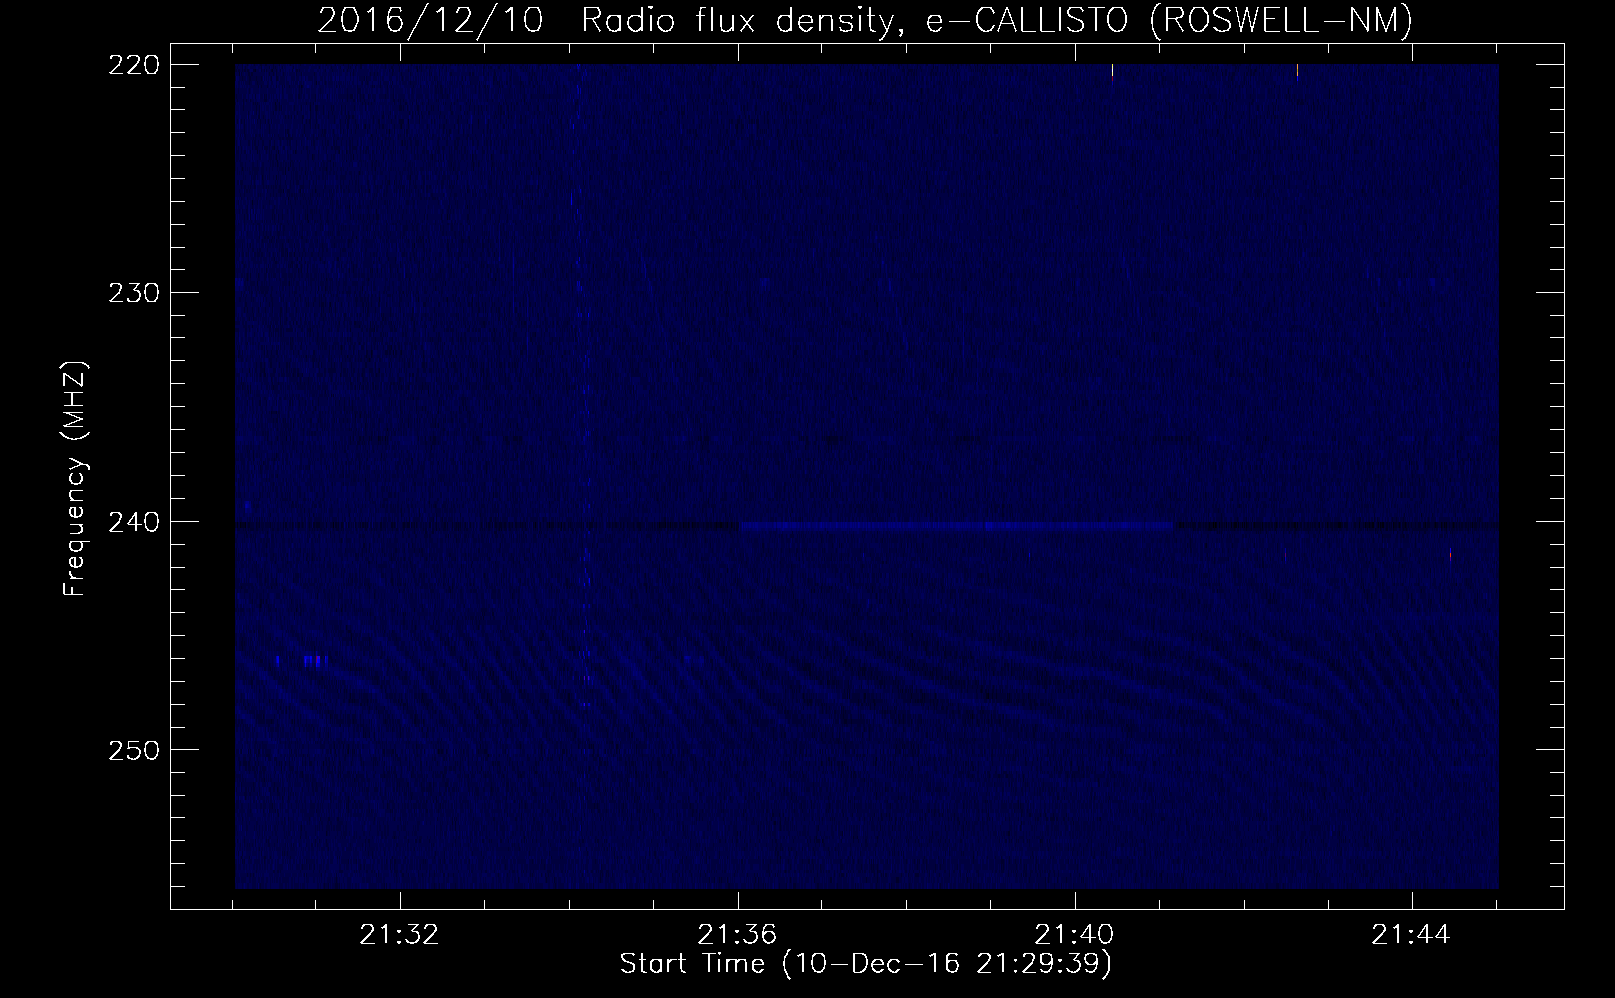The width and height of the screenshot is (1615, 998).
Task: Click the 21:36 time tick label
Action: click(738, 935)
